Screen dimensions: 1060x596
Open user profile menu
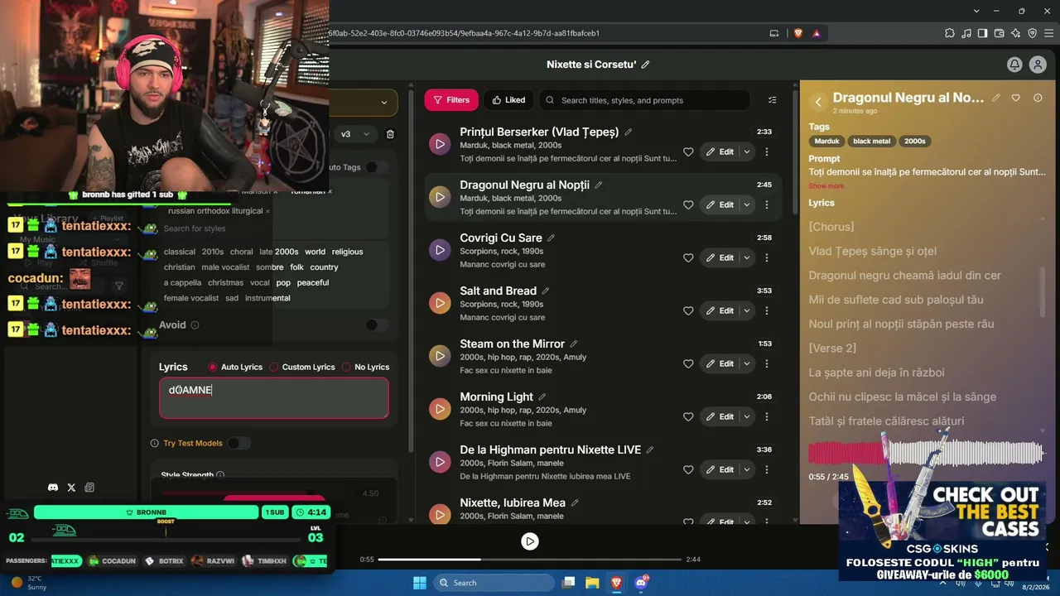click(x=1038, y=65)
